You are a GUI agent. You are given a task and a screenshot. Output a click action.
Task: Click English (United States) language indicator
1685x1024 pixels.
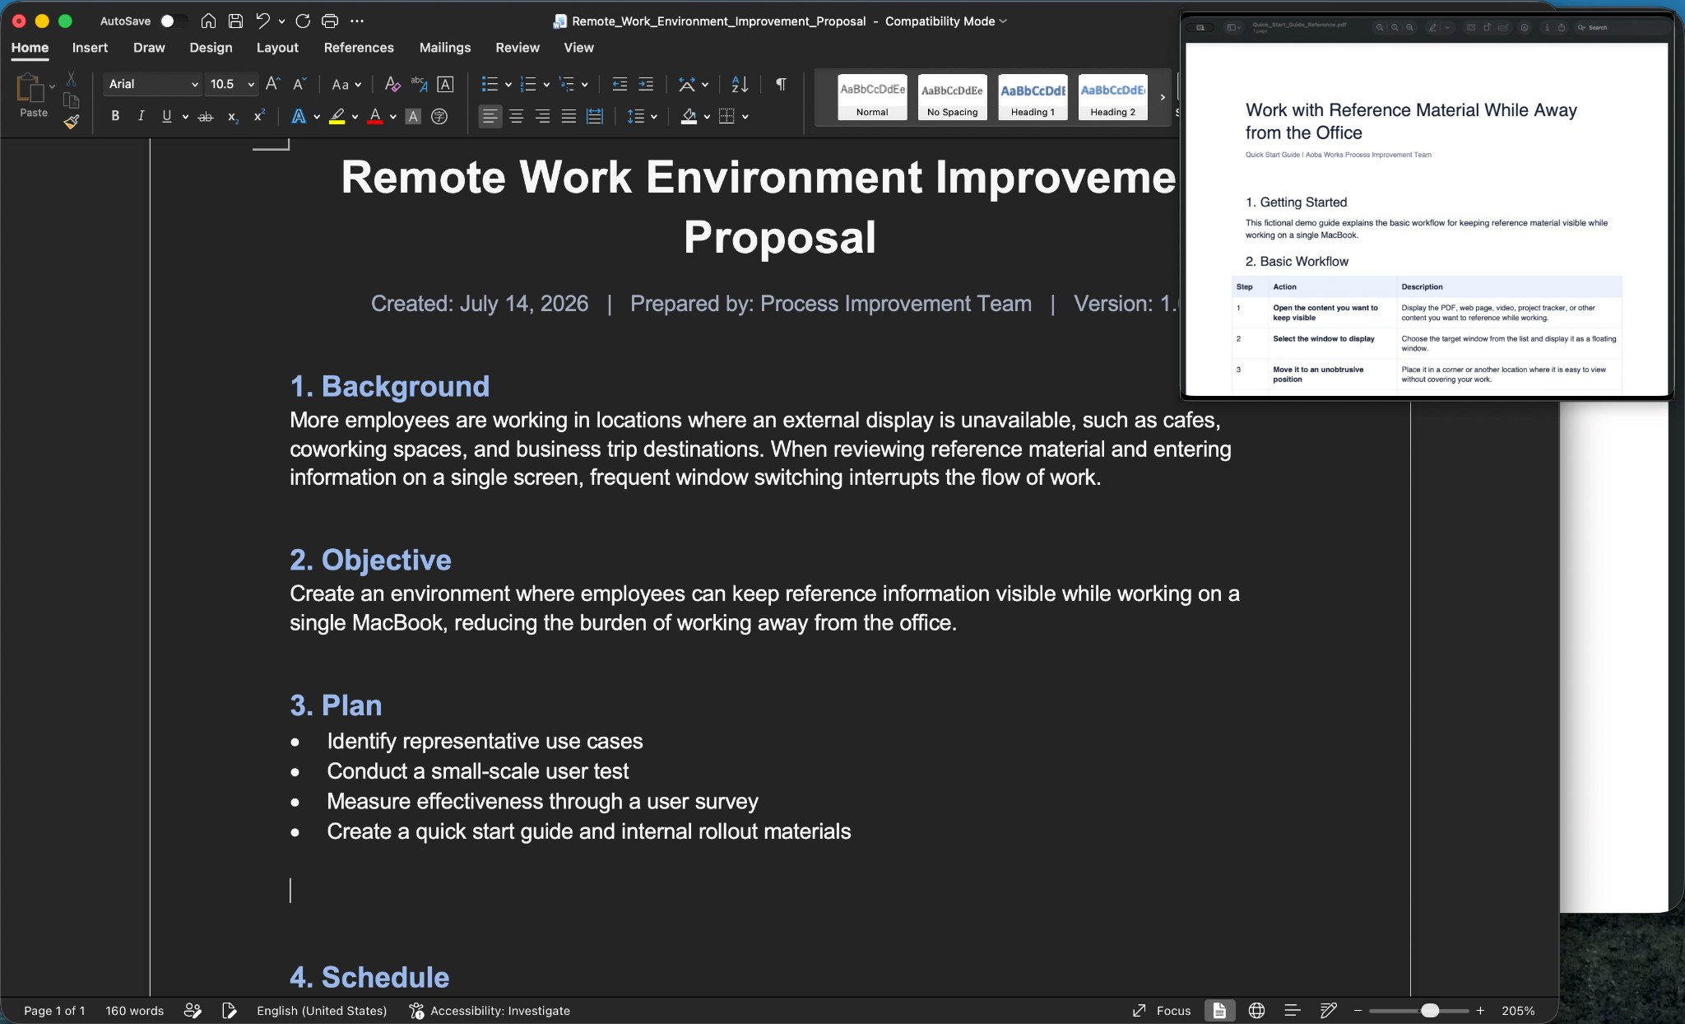coord(322,1010)
